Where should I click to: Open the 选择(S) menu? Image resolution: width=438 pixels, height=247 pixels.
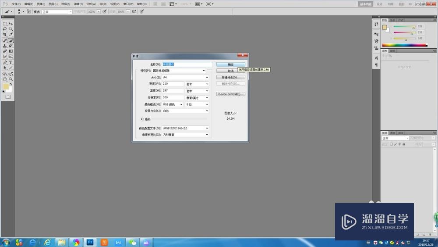coord(66,4)
